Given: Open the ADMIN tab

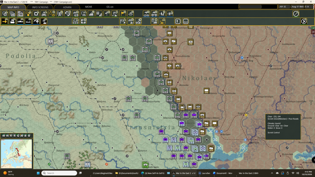Looking at the screenshot, I should (x=67, y=7).
